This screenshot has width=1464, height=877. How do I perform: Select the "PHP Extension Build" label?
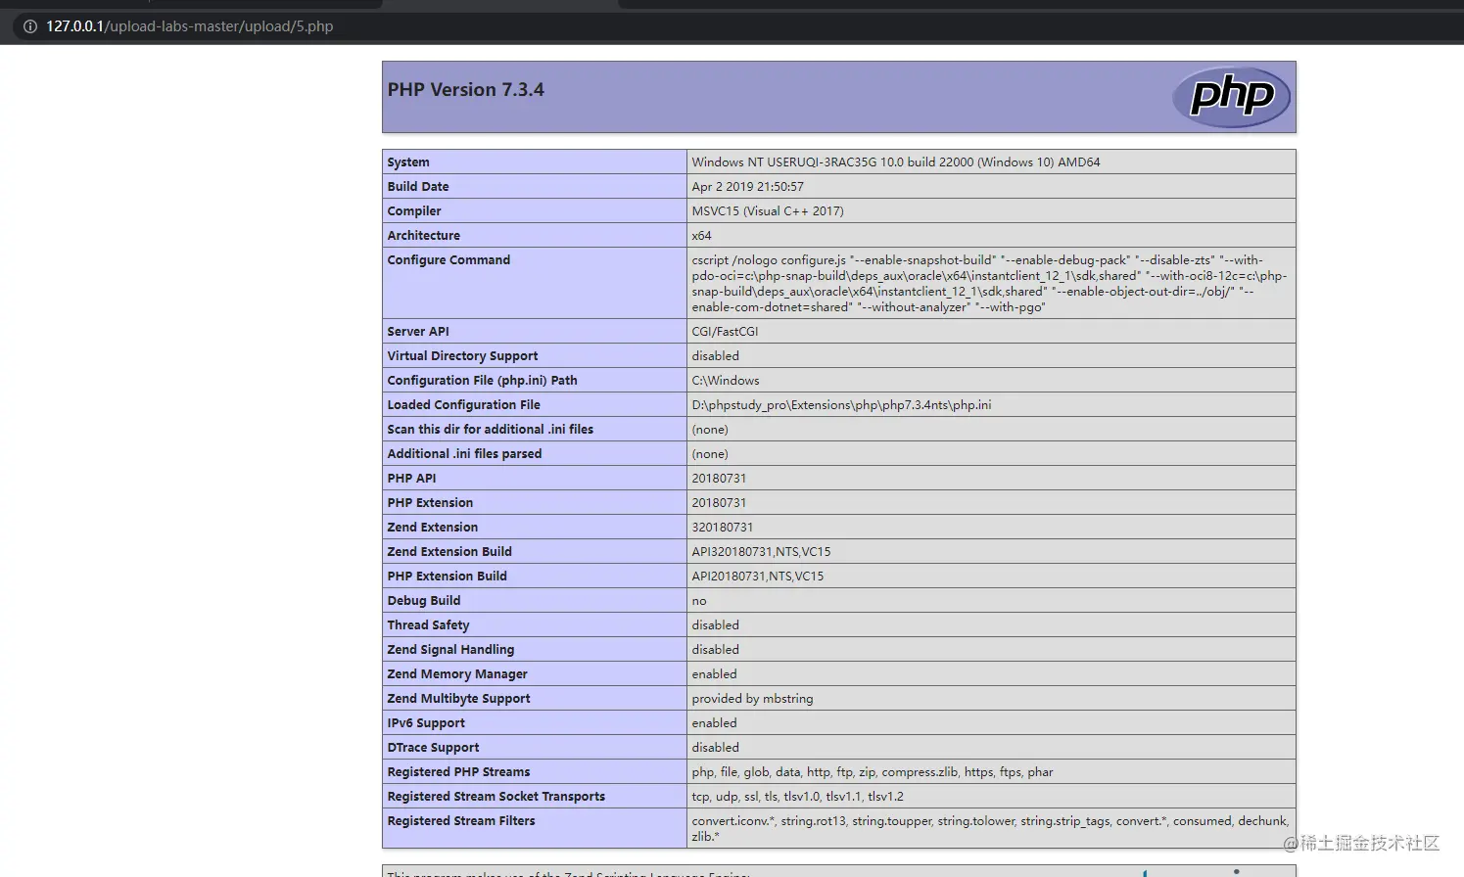pos(447,577)
